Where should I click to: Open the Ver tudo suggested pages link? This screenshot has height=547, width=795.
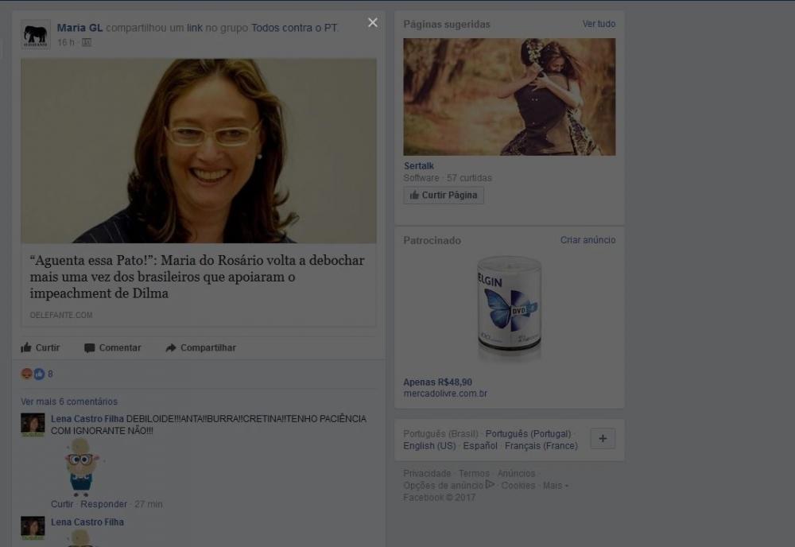click(x=599, y=24)
